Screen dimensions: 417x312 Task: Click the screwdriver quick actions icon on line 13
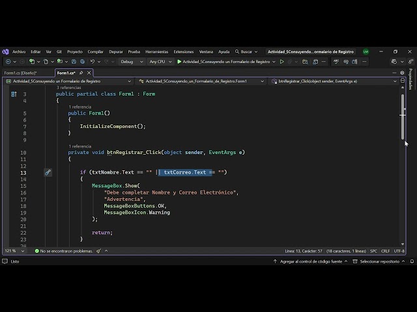click(48, 172)
